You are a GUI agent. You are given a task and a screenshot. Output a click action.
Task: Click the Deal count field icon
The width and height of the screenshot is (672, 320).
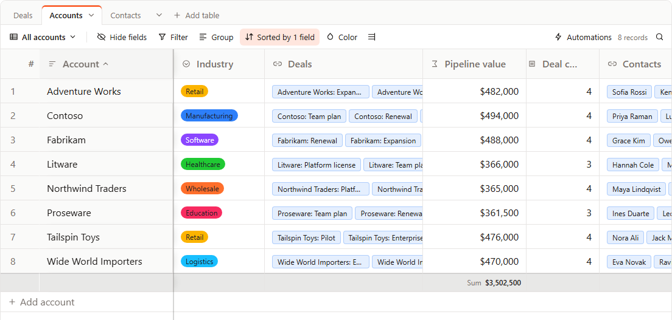(x=532, y=64)
